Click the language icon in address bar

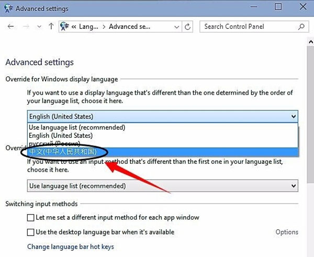(64, 27)
